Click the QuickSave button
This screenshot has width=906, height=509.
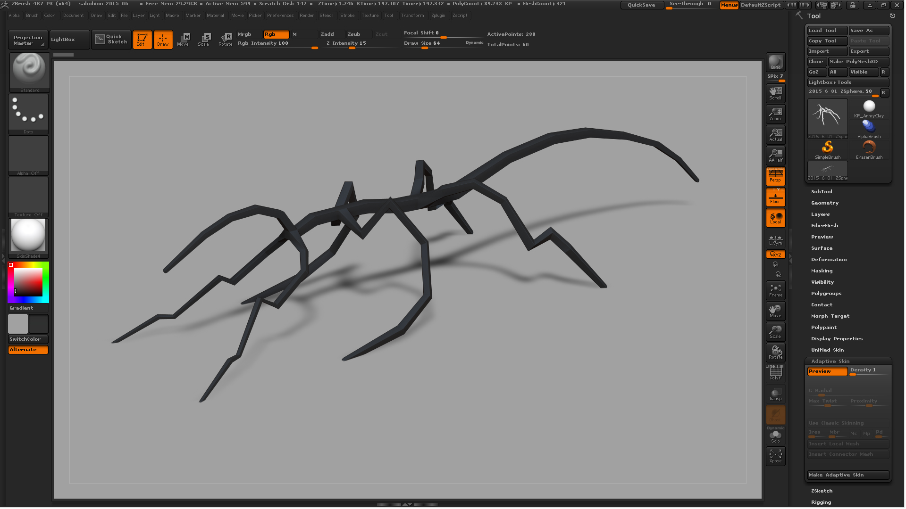(641, 5)
